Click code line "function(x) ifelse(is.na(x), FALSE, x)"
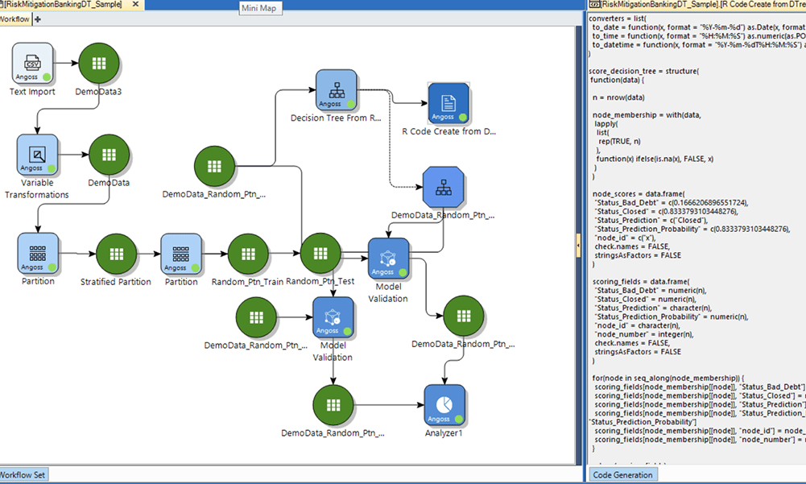The width and height of the screenshot is (806, 484). pos(655,159)
